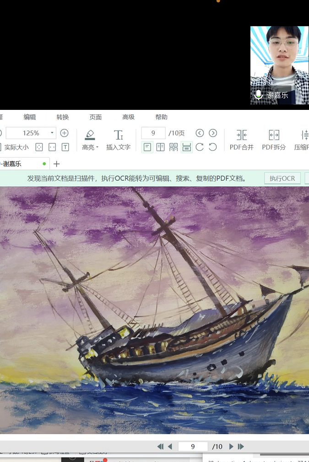Go to next page in toolbar
Image resolution: width=309 pixels, height=462 pixels.
click(x=213, y=133)
